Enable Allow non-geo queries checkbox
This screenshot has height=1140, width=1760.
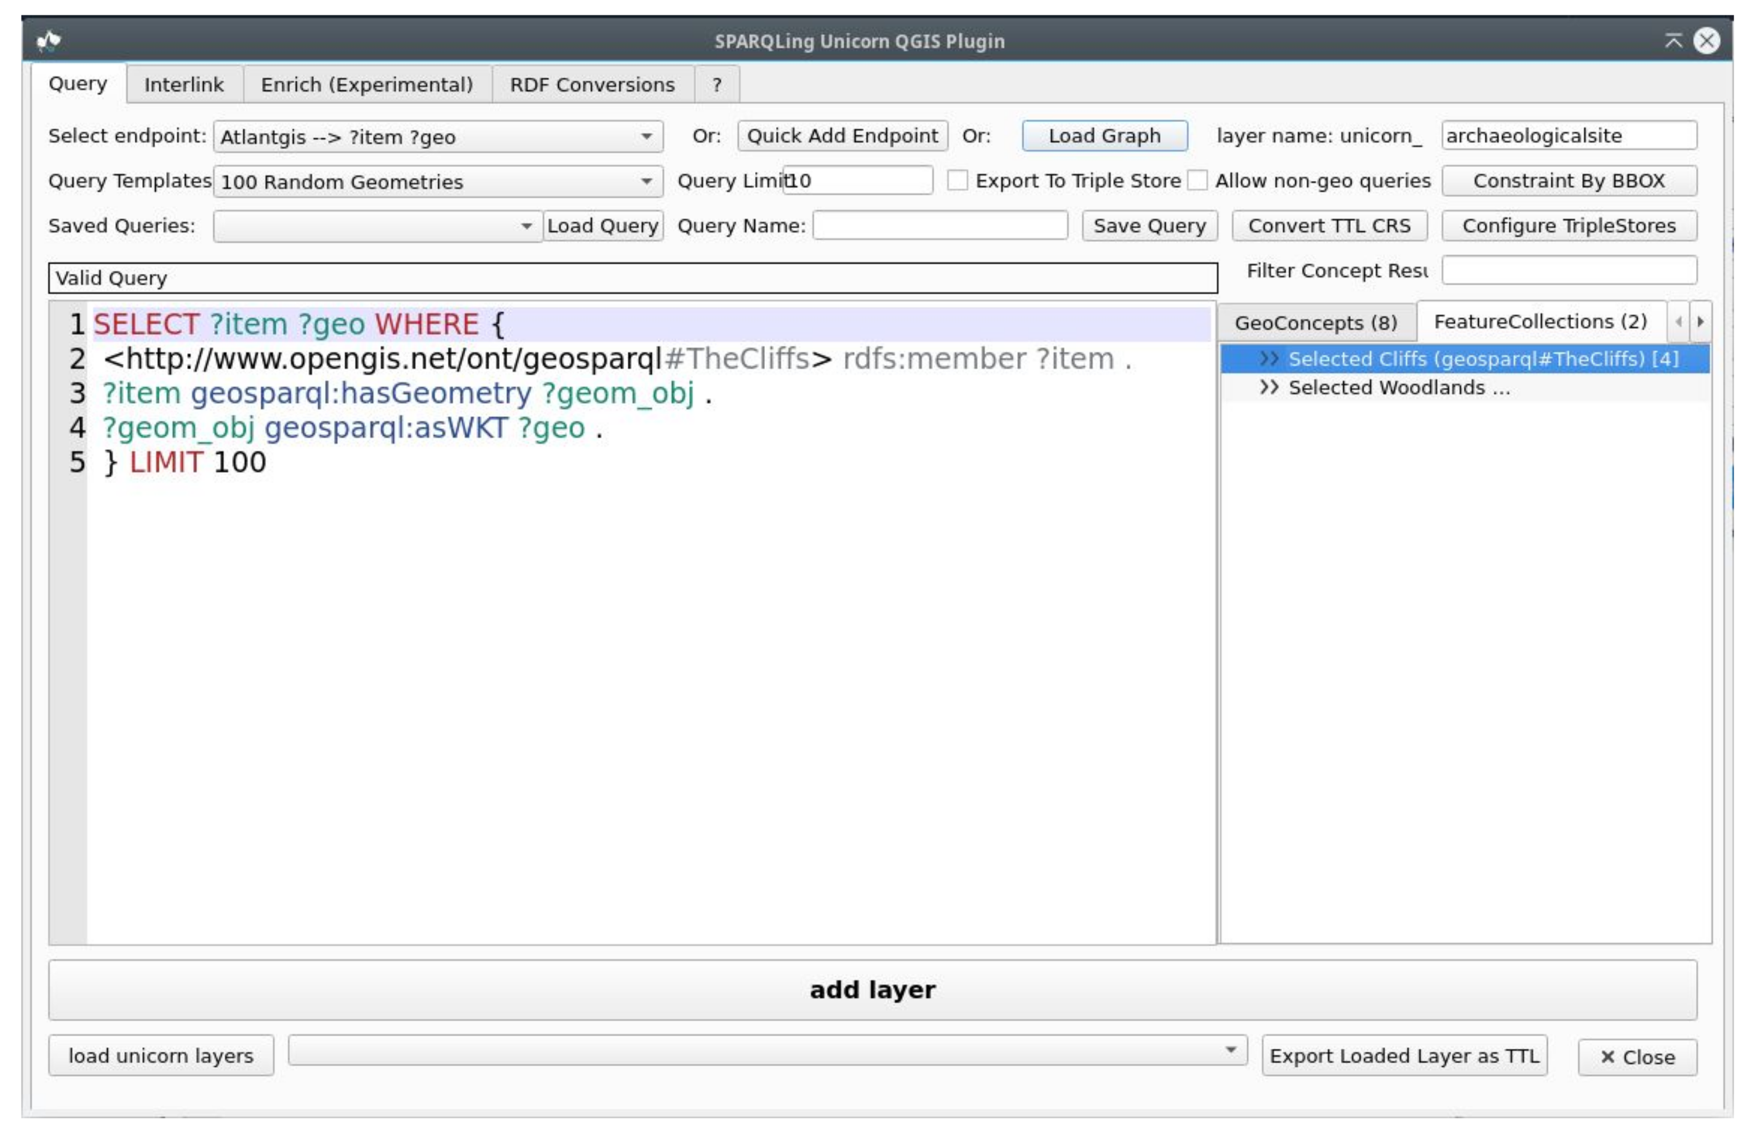1196,180
